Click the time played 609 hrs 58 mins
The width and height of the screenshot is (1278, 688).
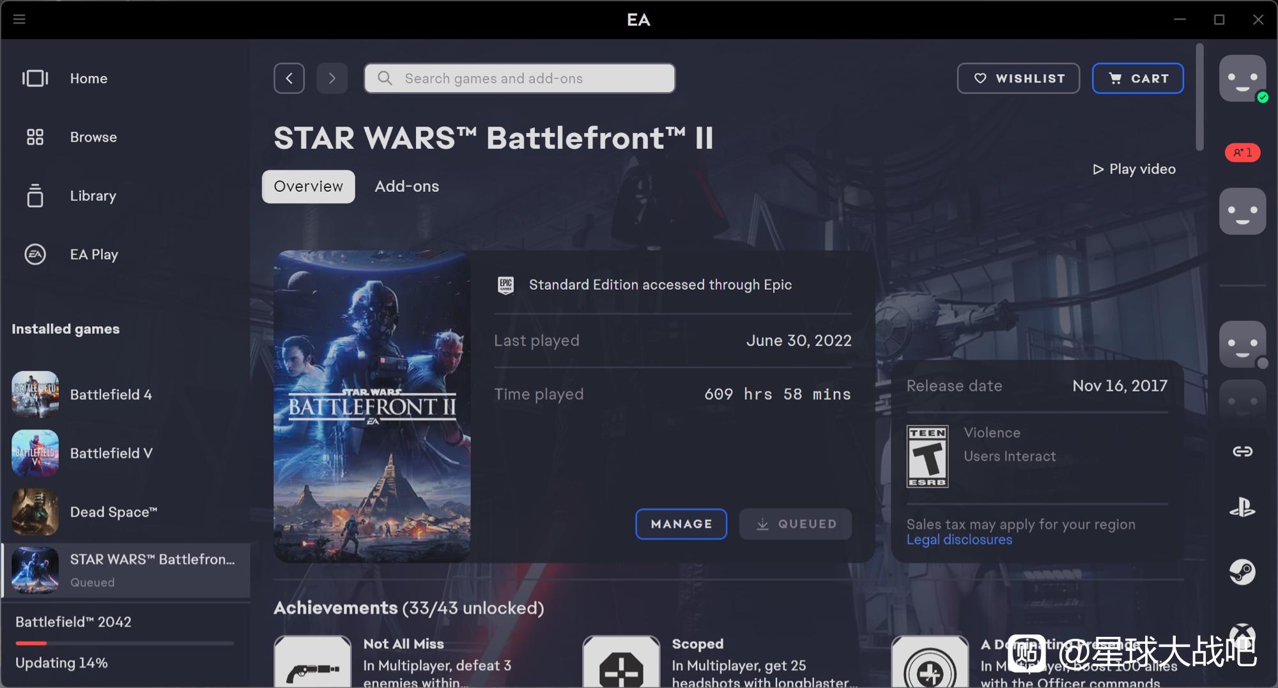pyautogui.click(x=778, y=394)
